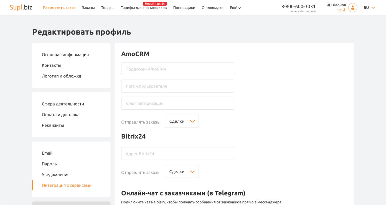Click the Bitrix24 section heading
Screen dimensions: 386x205
133,136
